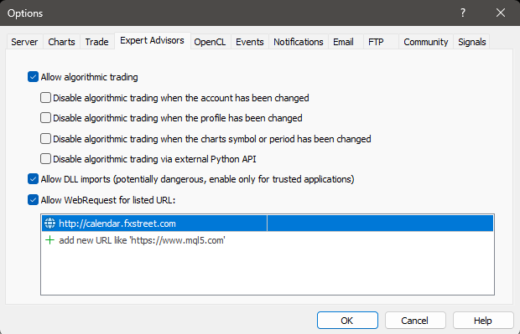Toggle Allow WebRequest for listed URL
520x334 pixels.
[x=33, y=200]
